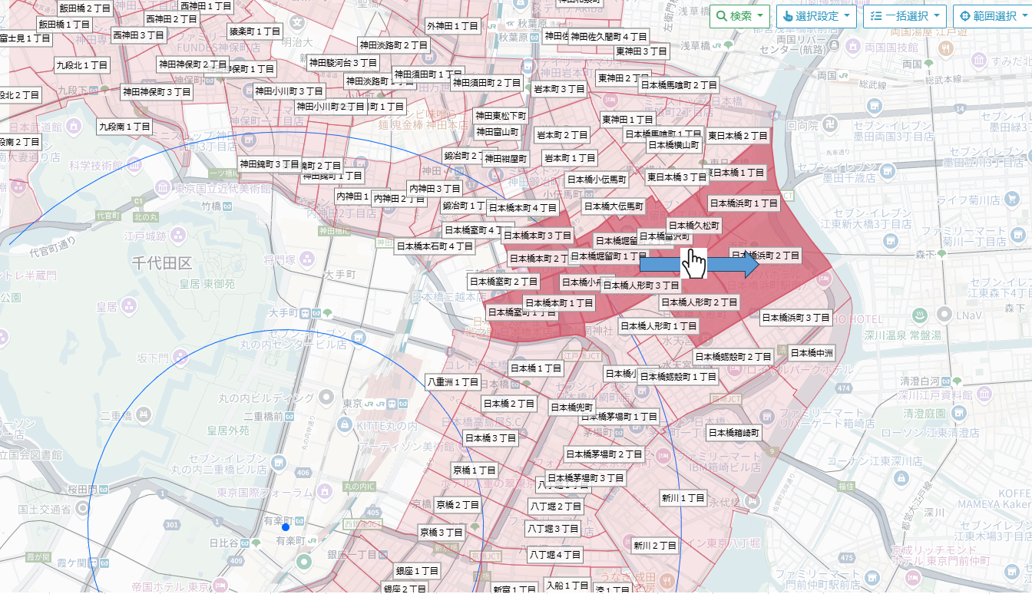Choose the 新川１丁目 area label
Image resolution: width=1032 pixels, height=594 pixels.
click(x=683, y=498)
